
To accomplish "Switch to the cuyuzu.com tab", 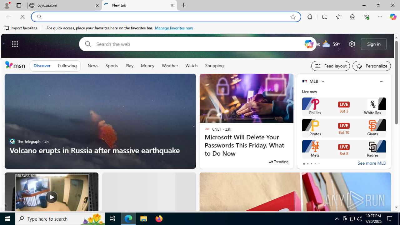I will pos(64,5).
